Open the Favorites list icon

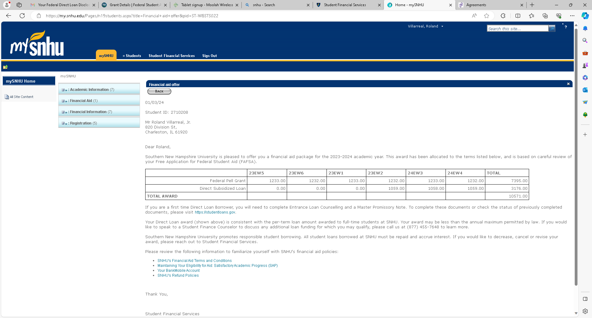click(532, 16)
